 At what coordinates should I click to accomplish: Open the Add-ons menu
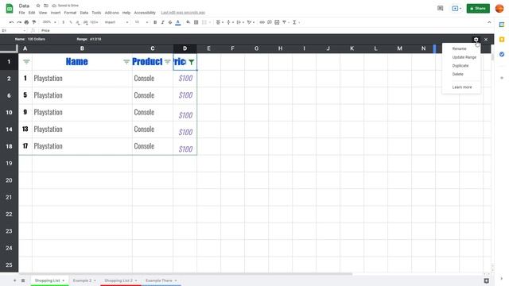111,13
